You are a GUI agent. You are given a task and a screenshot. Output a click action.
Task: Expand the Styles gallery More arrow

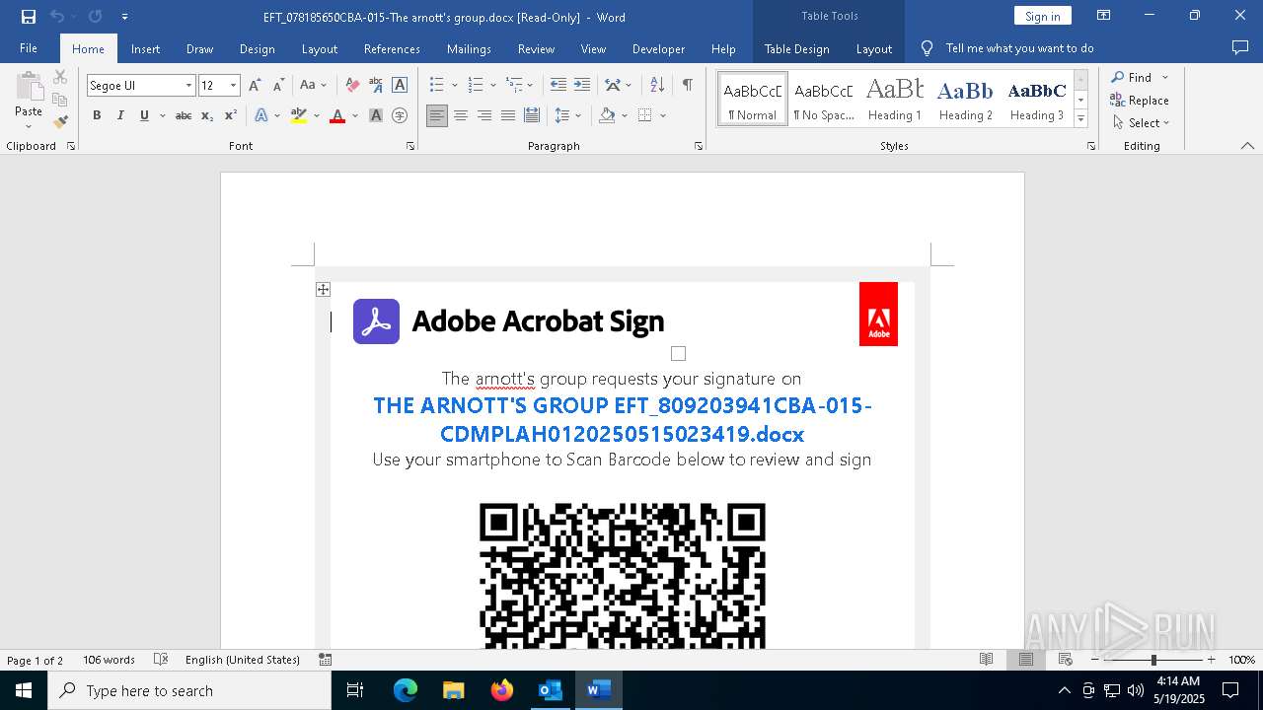click(1080, 119)
